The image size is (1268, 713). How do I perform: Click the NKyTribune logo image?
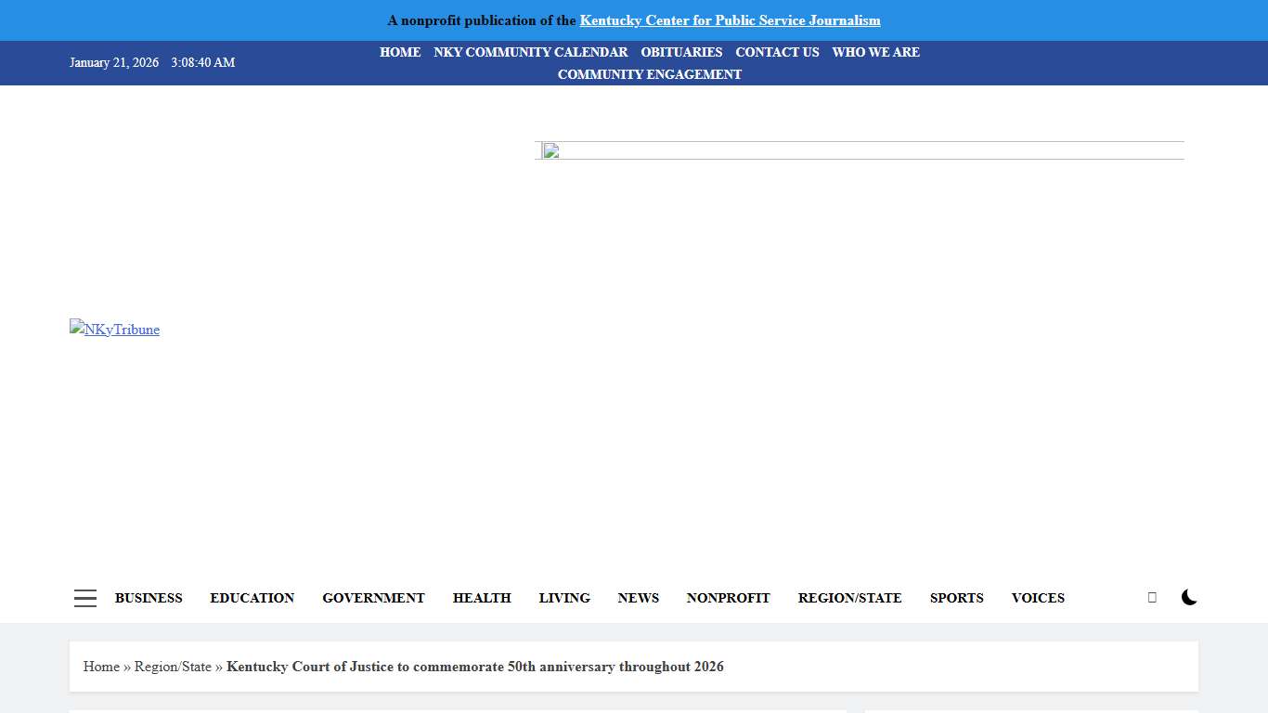coord(114,330)
